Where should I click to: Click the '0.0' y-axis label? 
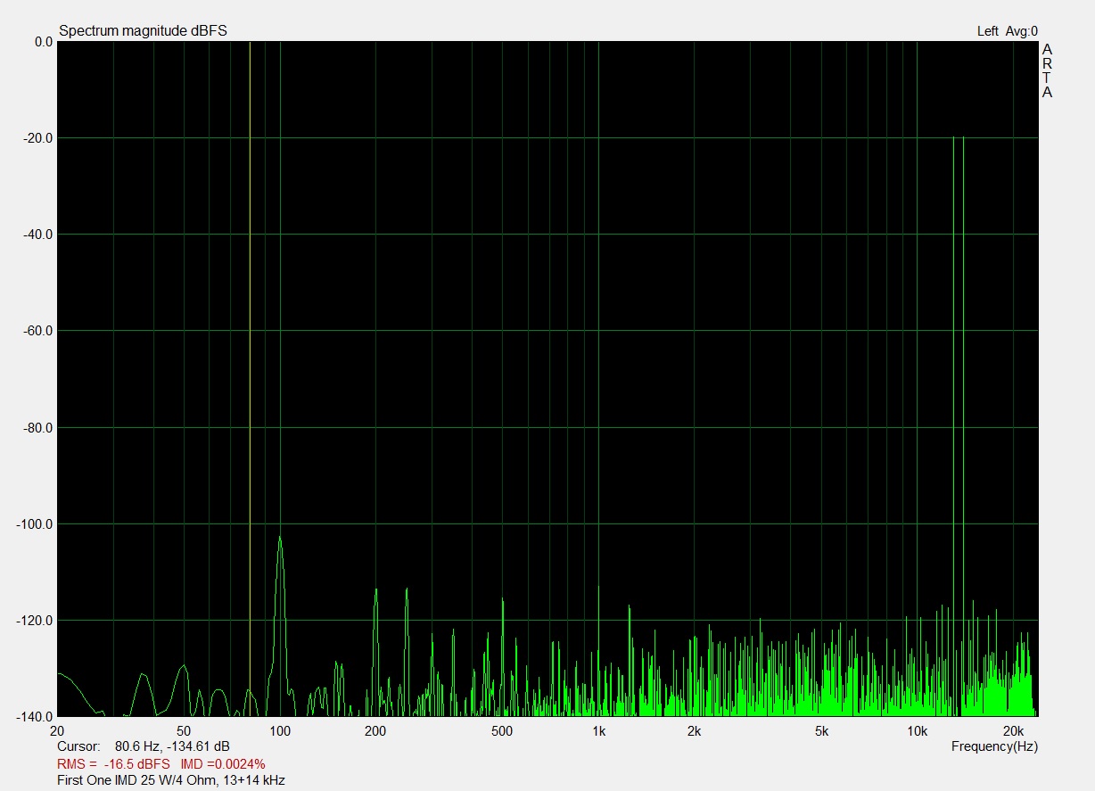click(43, 42)
